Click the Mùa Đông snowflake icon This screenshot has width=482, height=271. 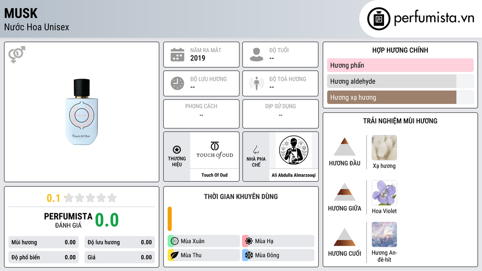pyautogui.click(x=249, y=255)
